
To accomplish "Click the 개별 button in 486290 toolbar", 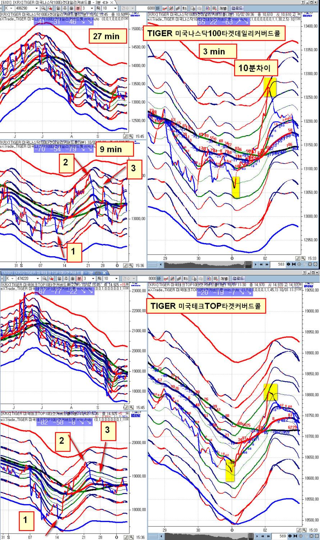I will pyautogui.click(x=224, y=8).
